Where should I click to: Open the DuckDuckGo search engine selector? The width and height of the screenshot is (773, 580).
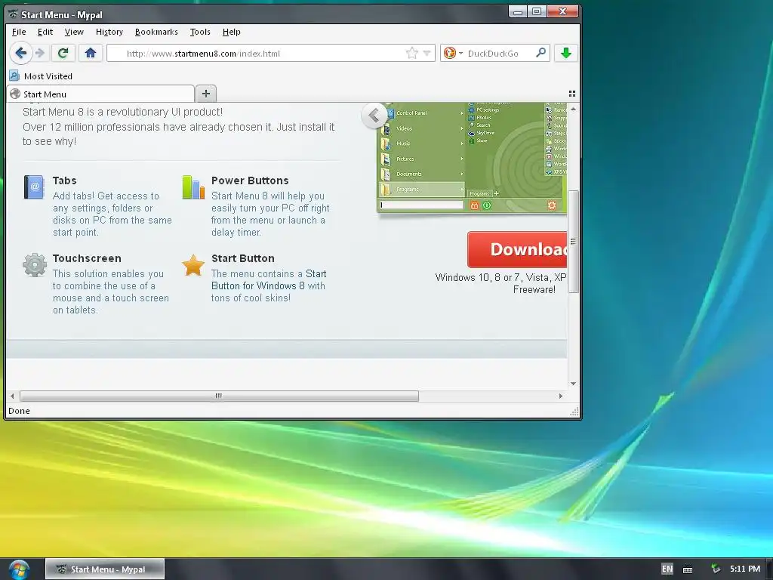point(453,54)
